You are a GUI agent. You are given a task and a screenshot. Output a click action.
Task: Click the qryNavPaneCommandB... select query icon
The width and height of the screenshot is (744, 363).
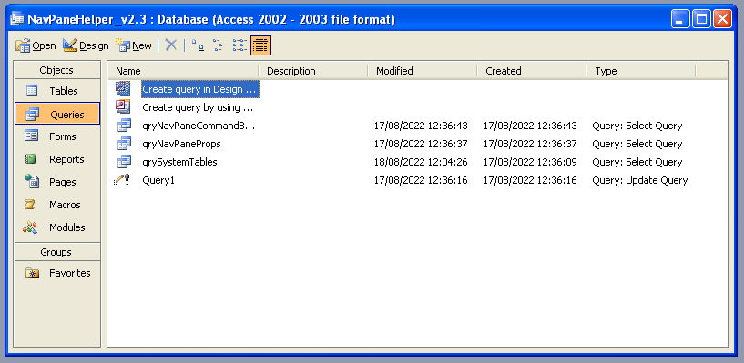(x=124, y=126)
